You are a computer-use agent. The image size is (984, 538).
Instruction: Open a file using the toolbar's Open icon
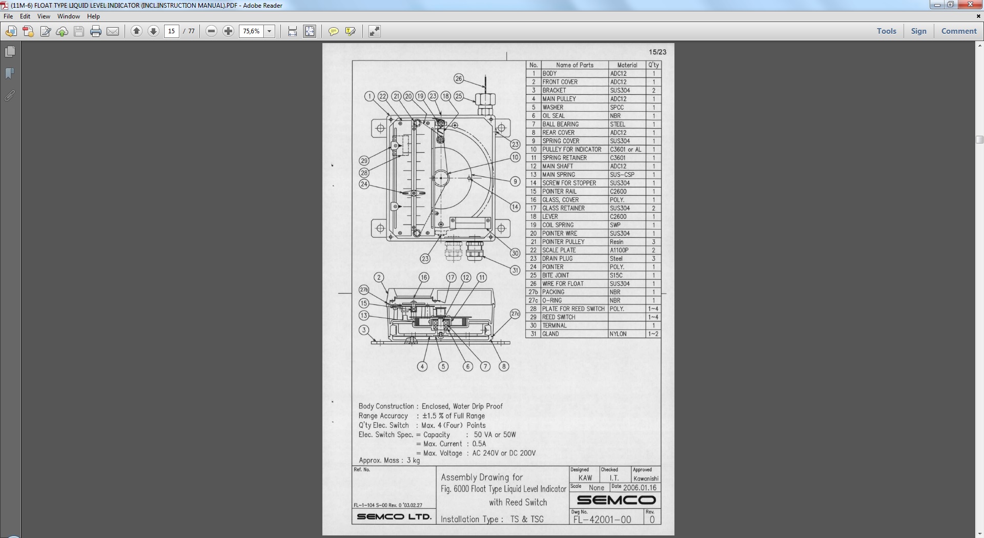[11, 31]
